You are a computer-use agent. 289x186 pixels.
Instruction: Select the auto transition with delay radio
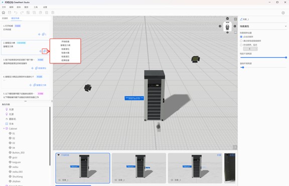point(241,45)
